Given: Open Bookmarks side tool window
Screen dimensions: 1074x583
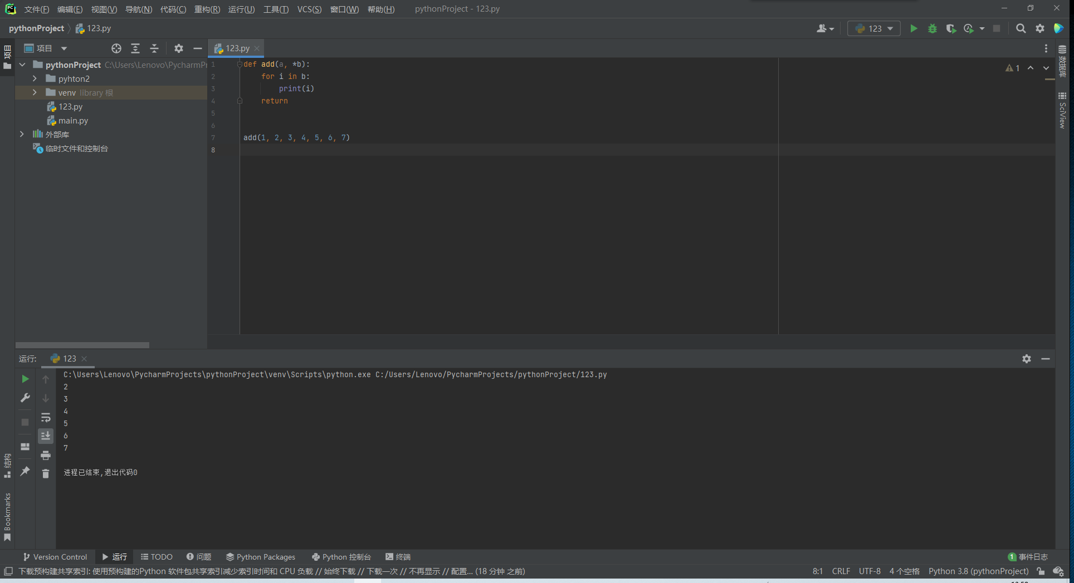Looking at the screenshot, I should click(7, 516).
